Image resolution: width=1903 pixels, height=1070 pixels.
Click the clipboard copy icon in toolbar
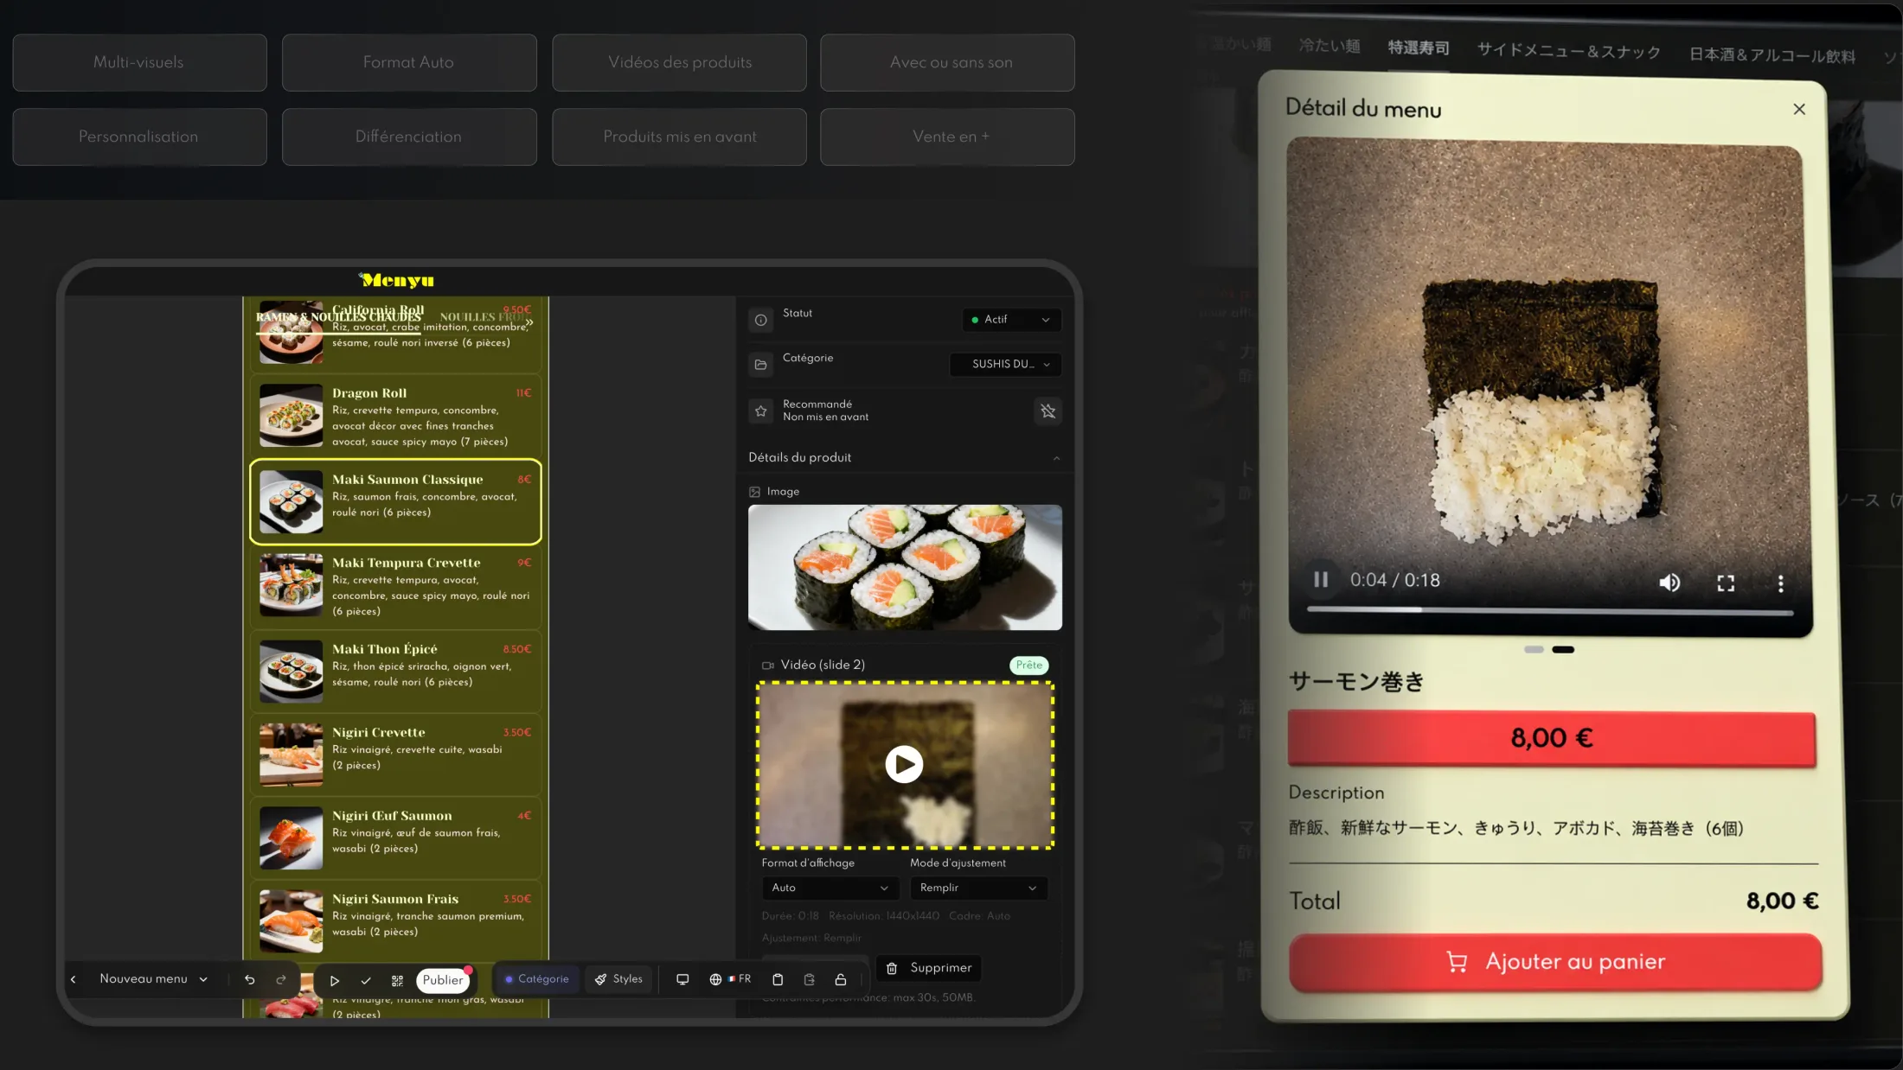point(778,979)
